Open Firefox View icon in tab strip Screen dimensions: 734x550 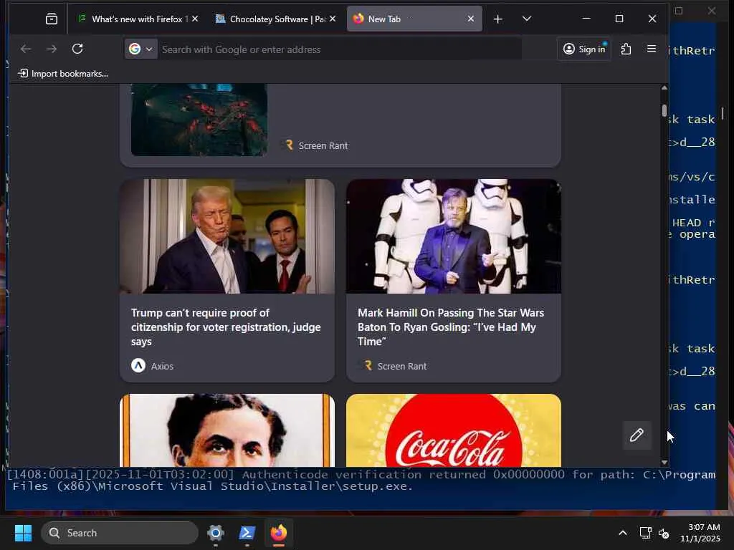pyautogui.click(x=52, y=19)
